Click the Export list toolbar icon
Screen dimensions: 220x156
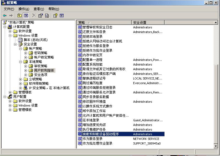[x=47, y=16]
